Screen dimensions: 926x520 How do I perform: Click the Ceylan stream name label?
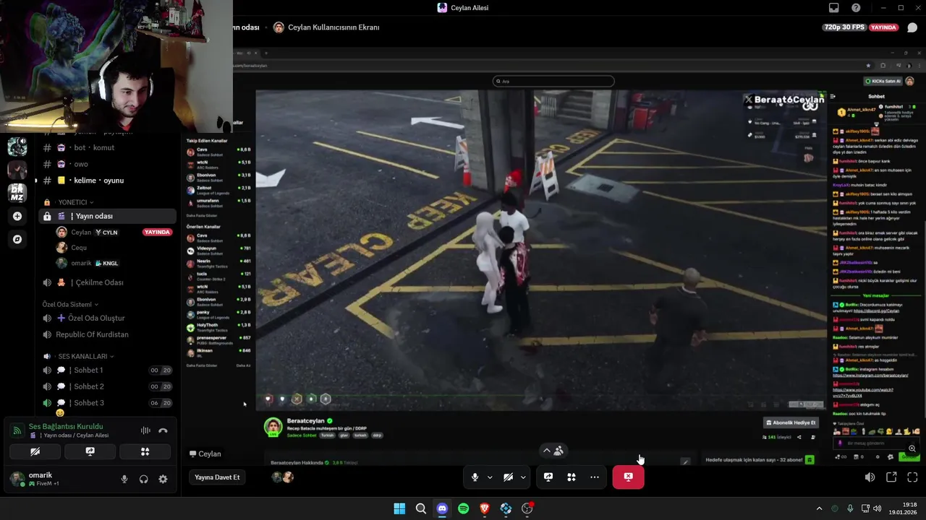pyautogui.click(x=205, y=454)
